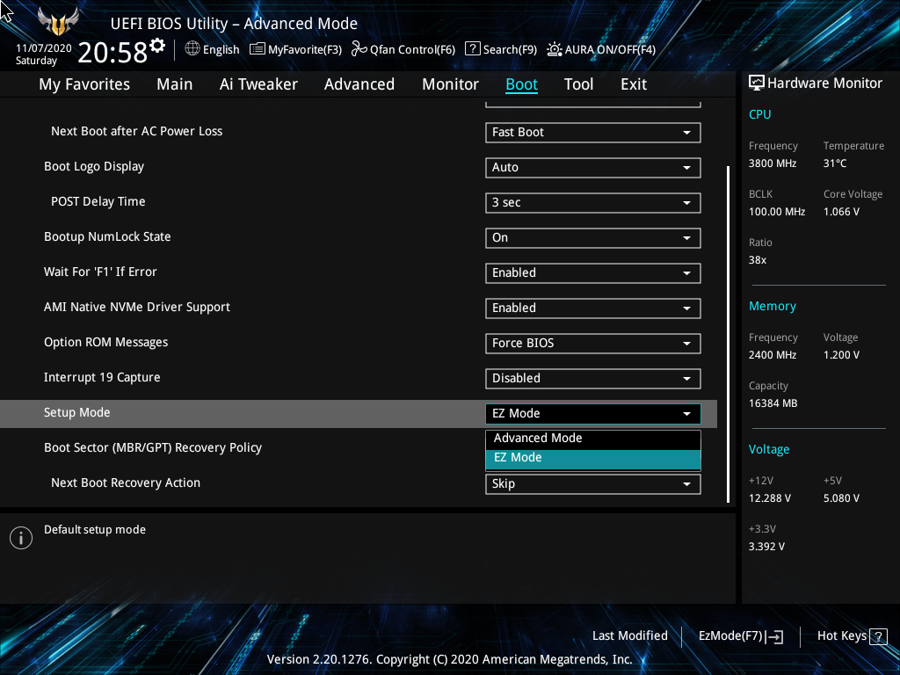Click the Memory heading in Hardware Monitor
The height and width of the screenshot is (675, 900).
pos(773,307)
